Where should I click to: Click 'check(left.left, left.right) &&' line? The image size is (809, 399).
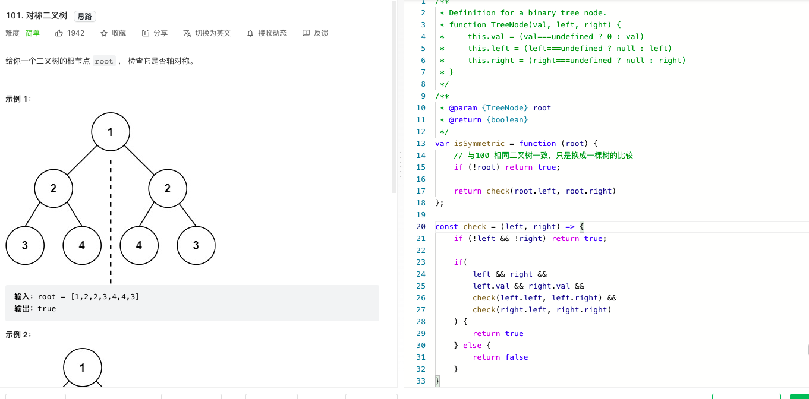click(544, 298)
